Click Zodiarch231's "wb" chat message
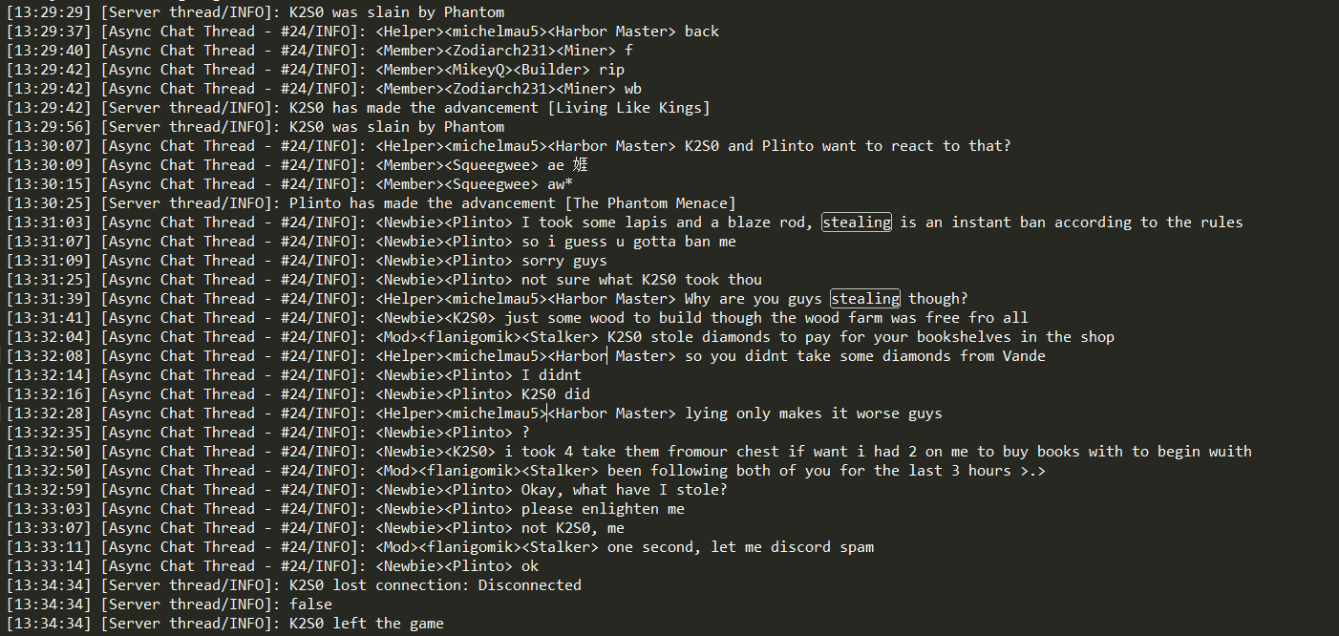 click(633, 89)
